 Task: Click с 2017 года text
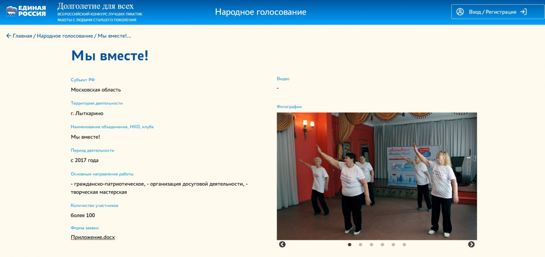click(84, 160)
